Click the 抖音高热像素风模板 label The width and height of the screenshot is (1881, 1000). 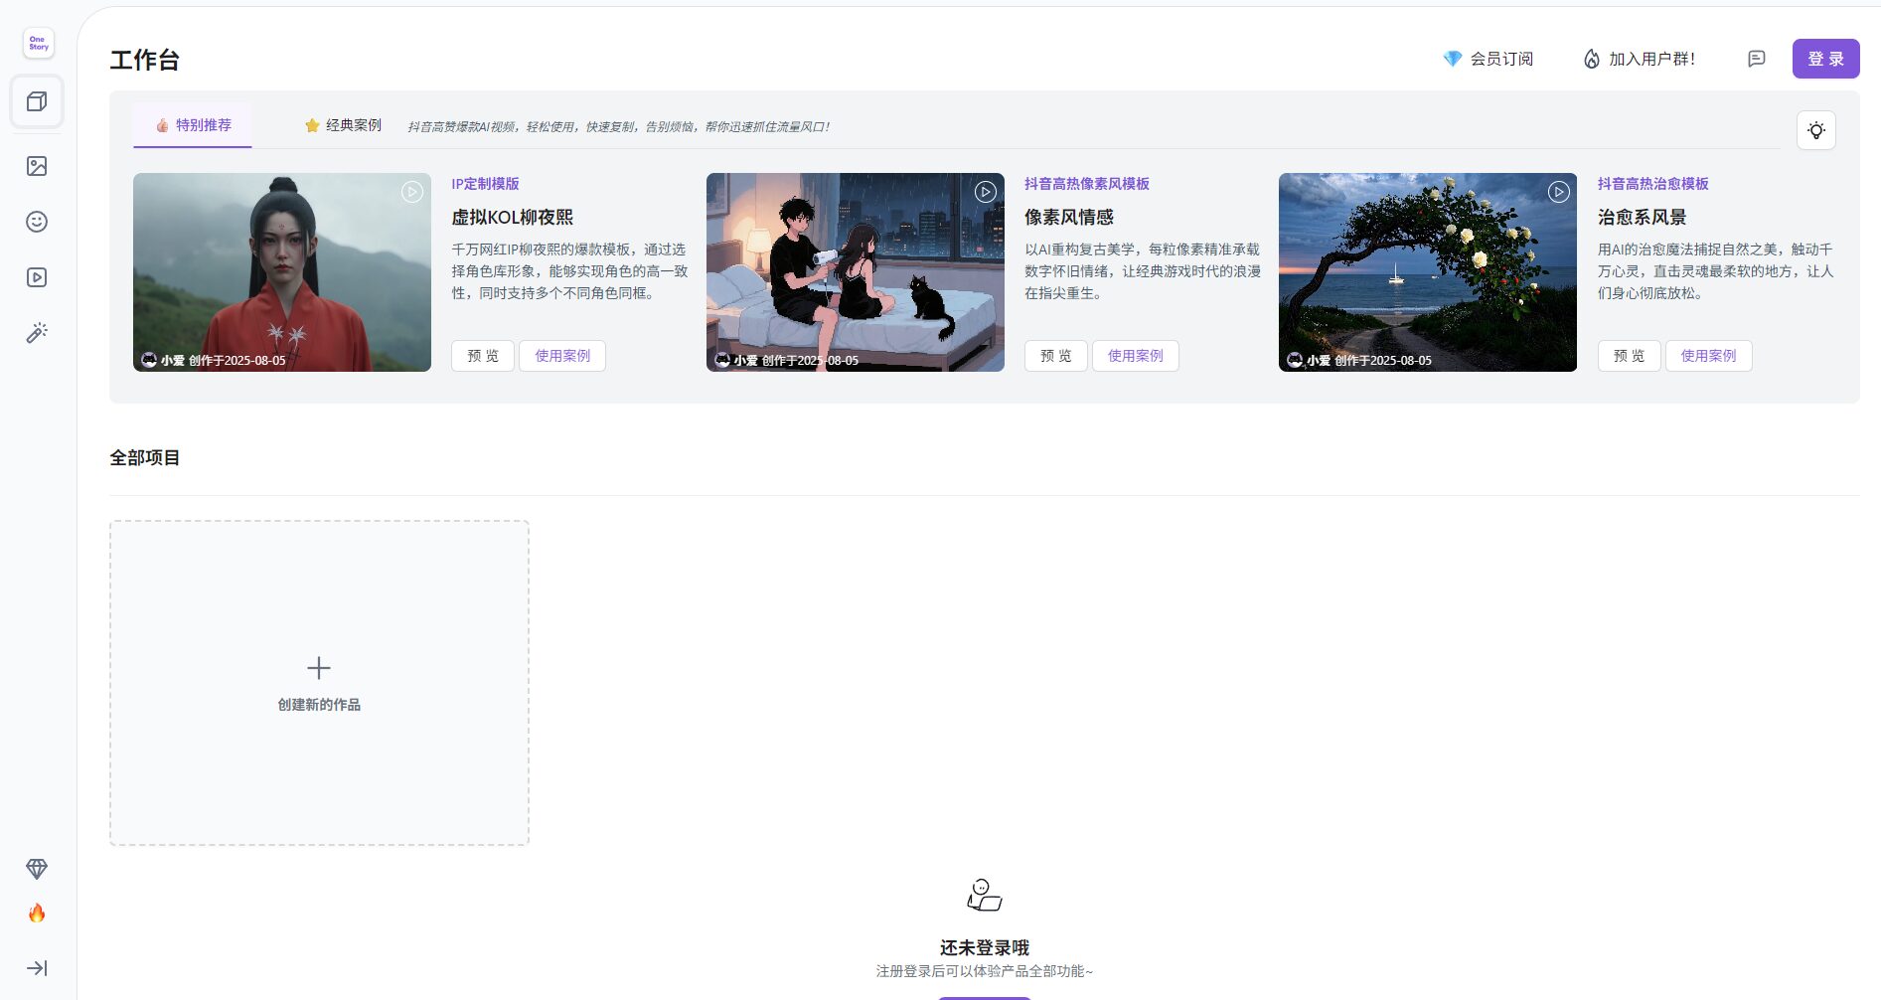(x=1087, y=184)
